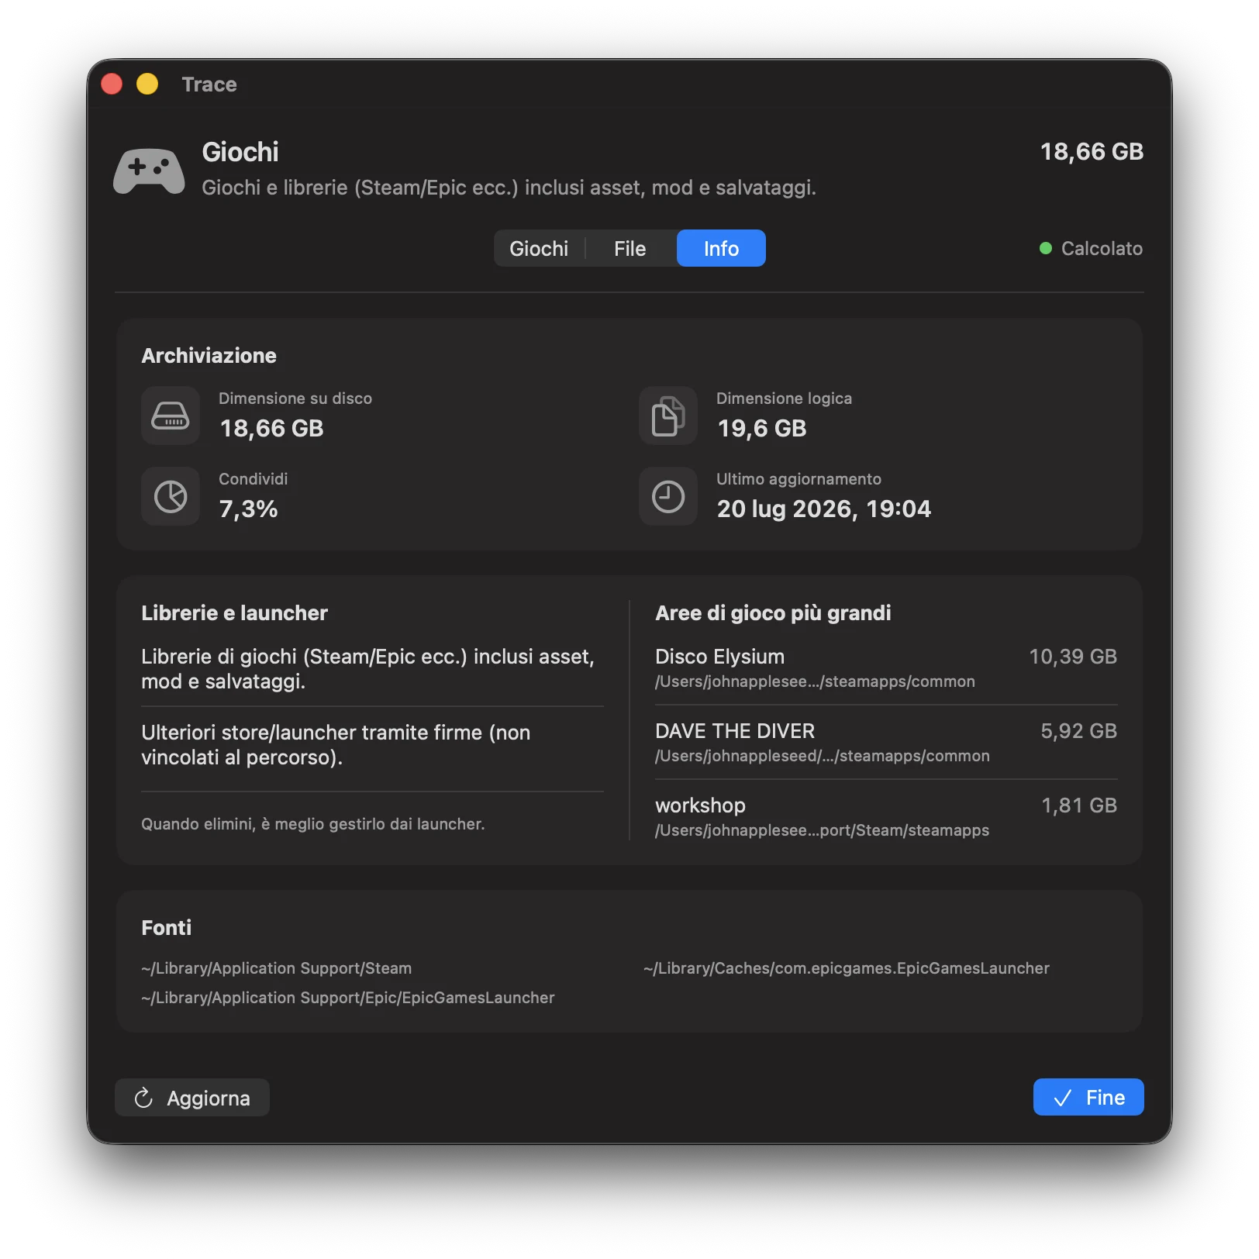This screenshot has height=1259, width=1259.
Task: Click the 10,39 GB size value
Action: pos(1073,657)
